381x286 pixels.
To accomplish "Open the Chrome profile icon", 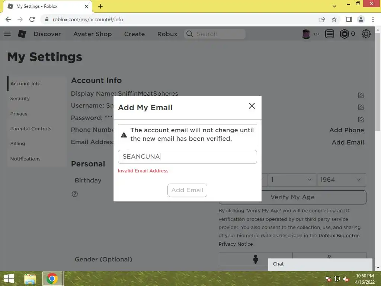I will pos(361,19).
